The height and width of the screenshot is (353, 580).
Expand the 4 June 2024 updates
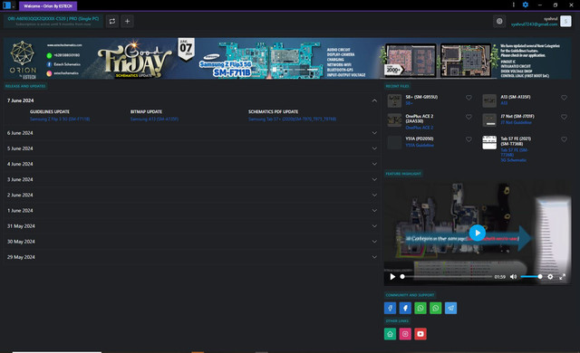pyautogui.click(x=374, y=164)
